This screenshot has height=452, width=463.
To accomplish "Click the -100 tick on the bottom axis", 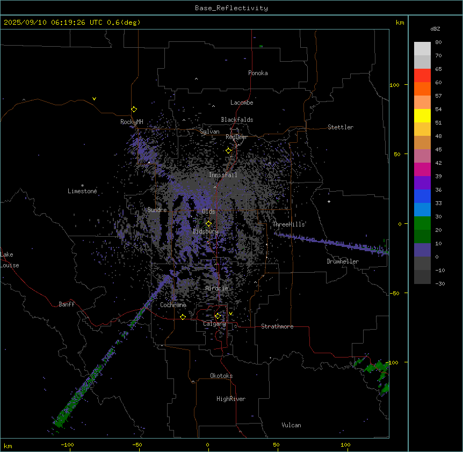I will [67, 444].
